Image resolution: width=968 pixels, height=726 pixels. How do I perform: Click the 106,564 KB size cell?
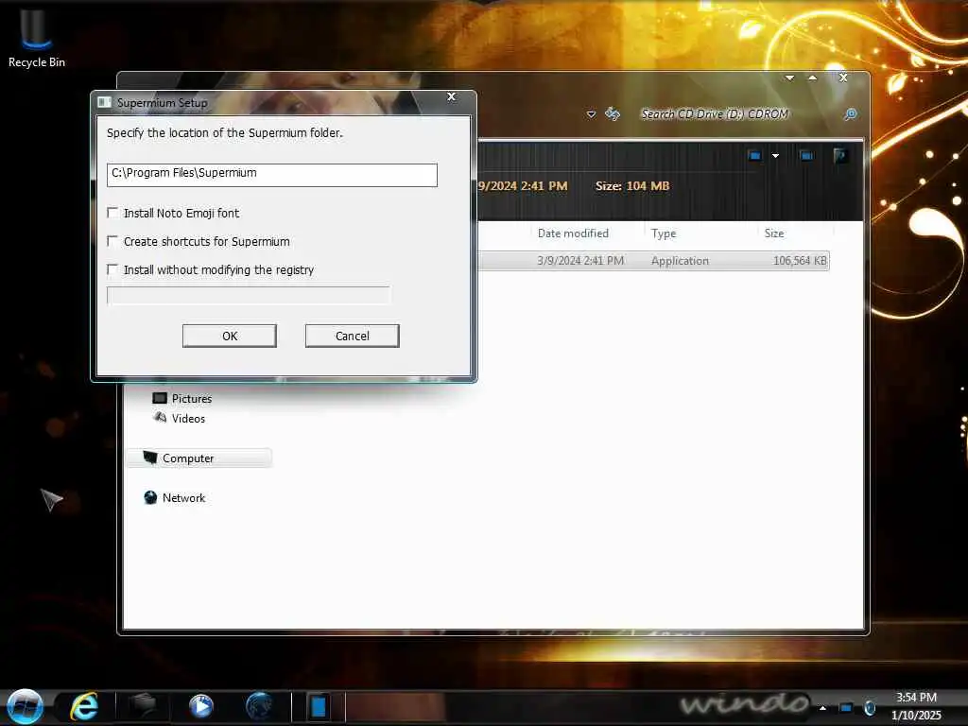pyautogui.click(x=800, y=261)
